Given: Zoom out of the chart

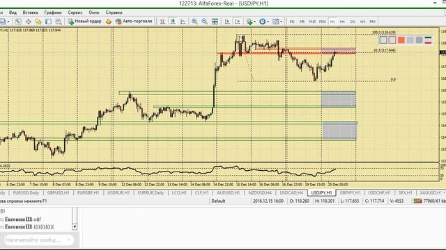Looking at the screenshot, I should click(204, 22).
